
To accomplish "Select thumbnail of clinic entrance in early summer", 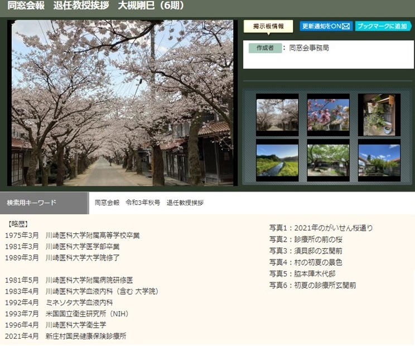I will [x=379, y=160].
